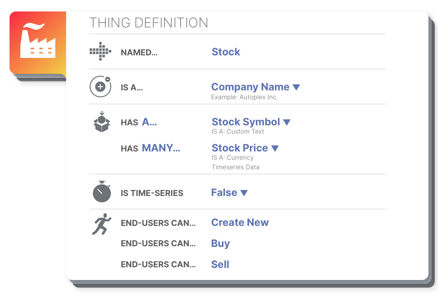Screen dimensions: 438x301
Task: Click the running person icon beside END-USERS CAN
Action: tap(102, 224)
